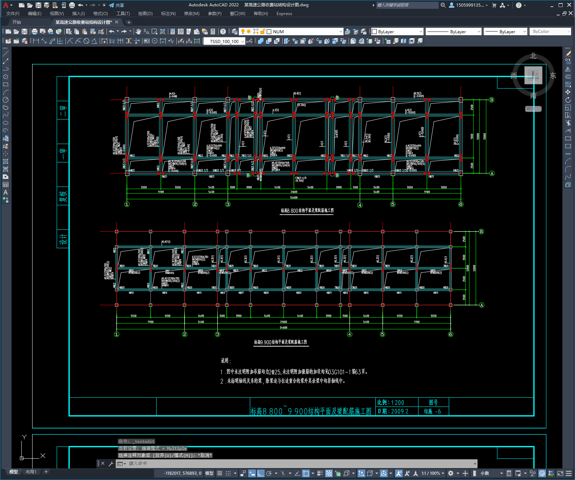Toggle object snap in status bar
This screenshot has height=480, width=575.
[x=306, y=473]
